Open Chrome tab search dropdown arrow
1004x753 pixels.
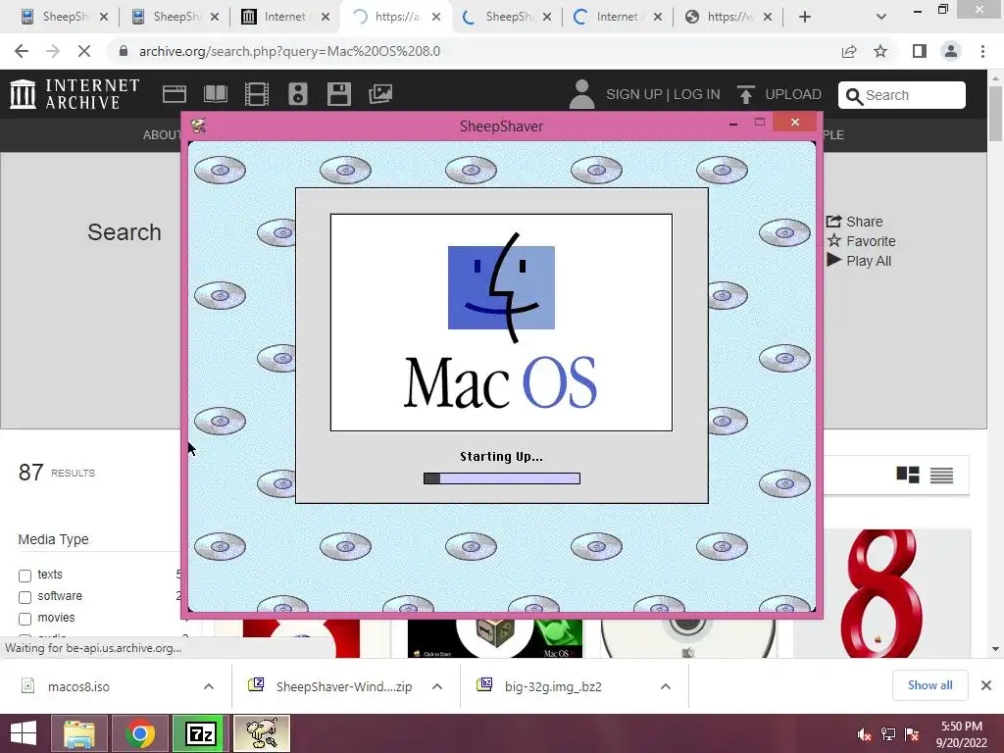pyautogui.click(x=881, y=17)
